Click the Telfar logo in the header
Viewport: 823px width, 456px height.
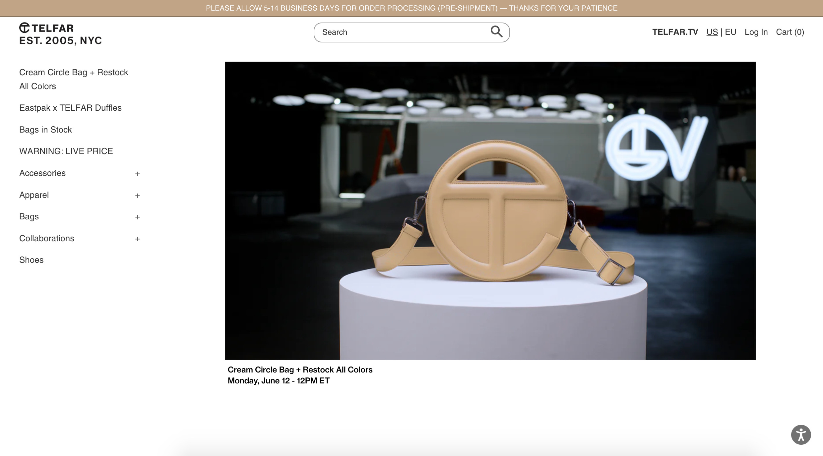tap(46, 28)
